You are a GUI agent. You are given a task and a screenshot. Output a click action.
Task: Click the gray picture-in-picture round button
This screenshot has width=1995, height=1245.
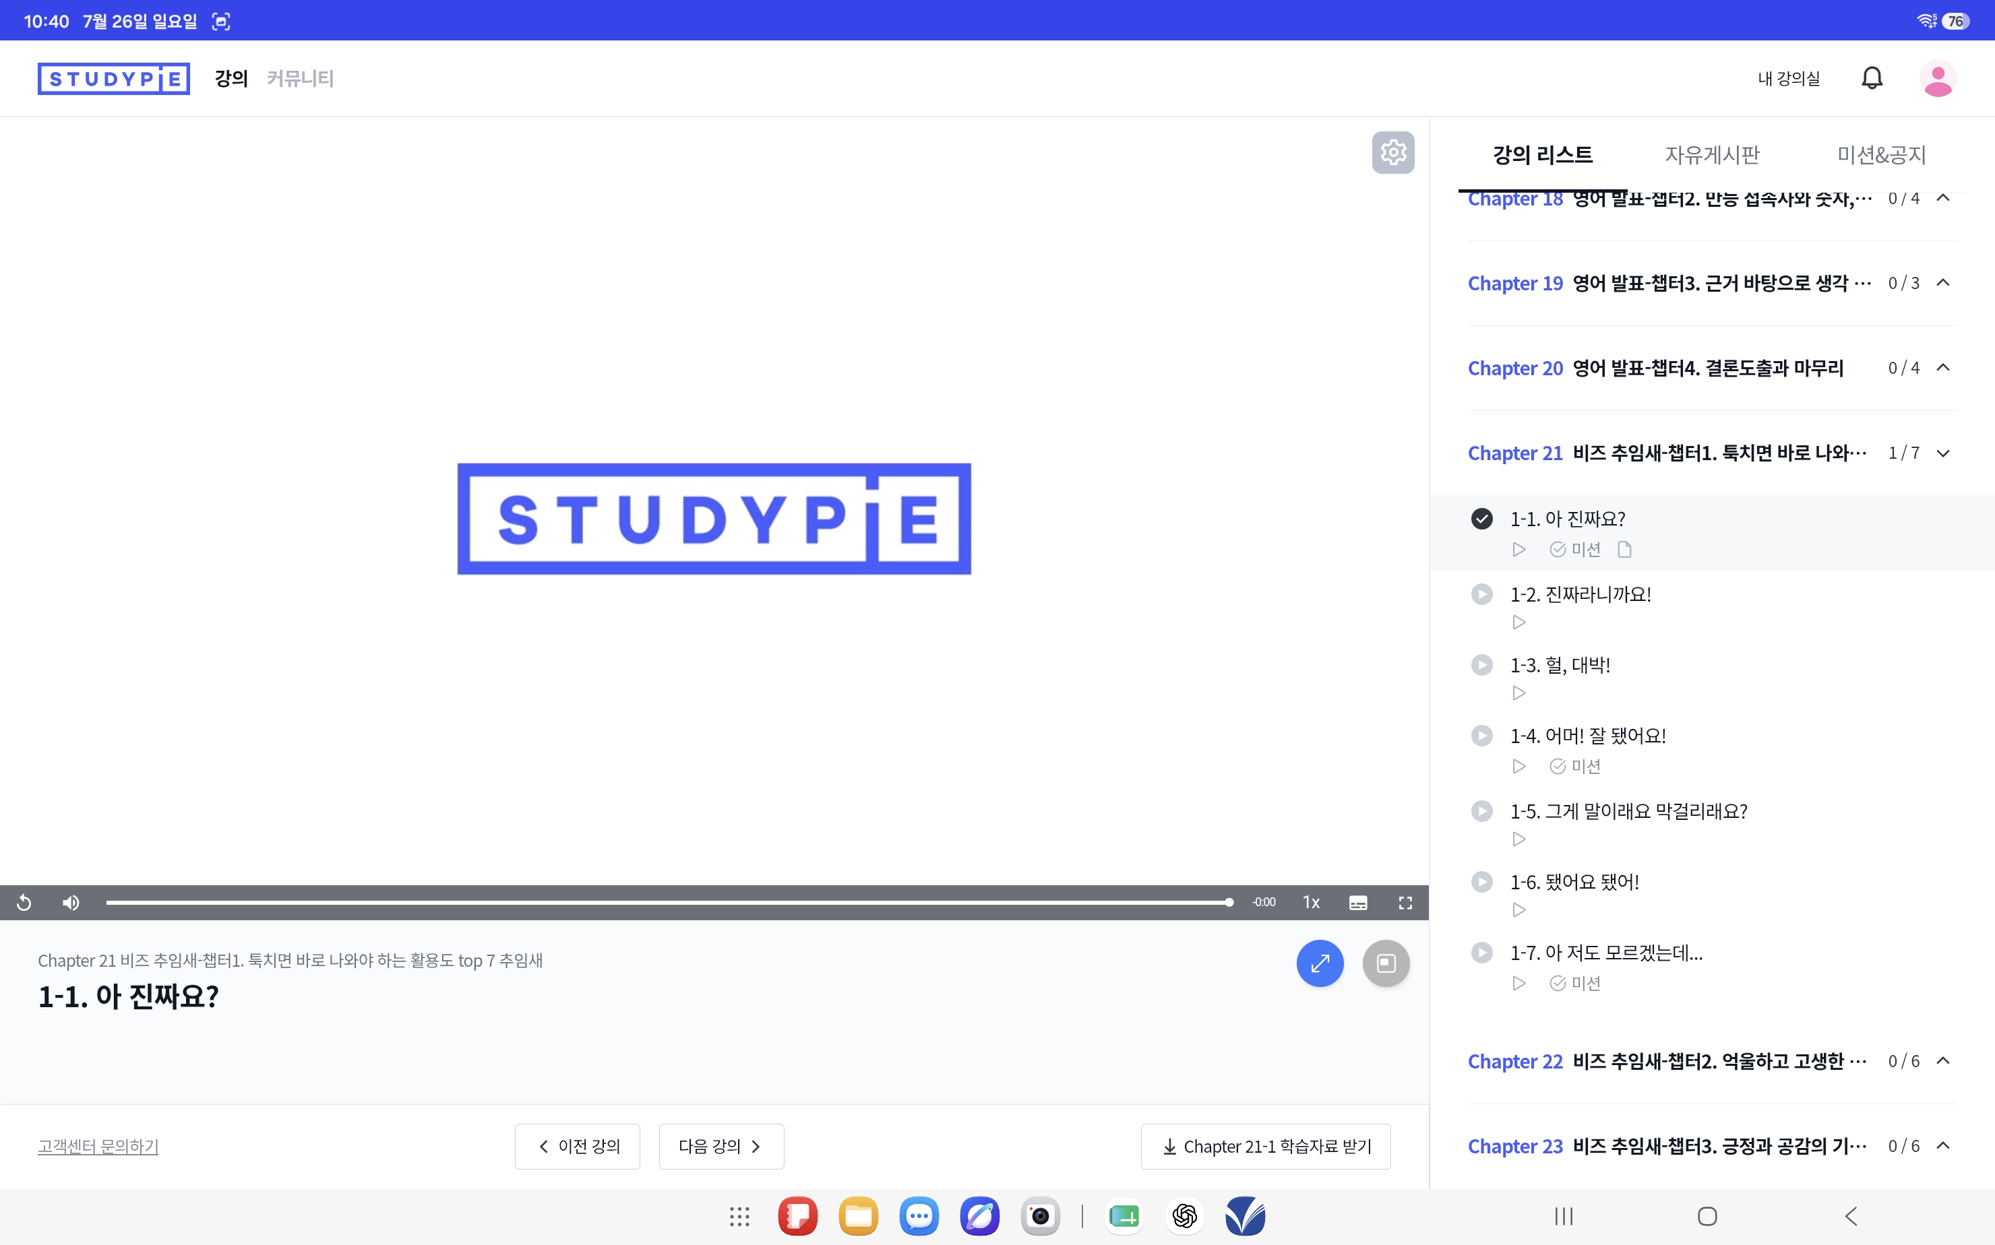pos(1386,963)
